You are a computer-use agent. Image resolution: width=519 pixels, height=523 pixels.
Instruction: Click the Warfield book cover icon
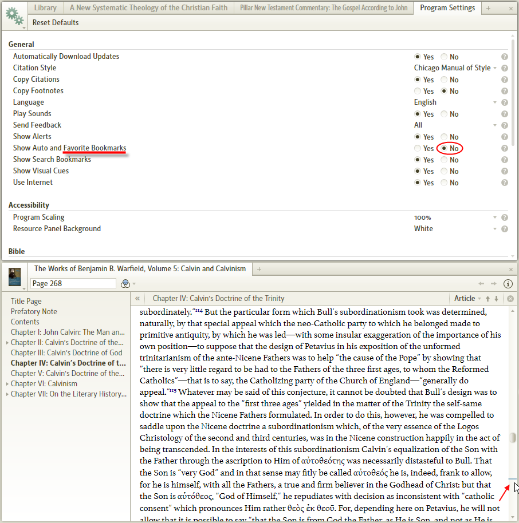pos(14,277)
